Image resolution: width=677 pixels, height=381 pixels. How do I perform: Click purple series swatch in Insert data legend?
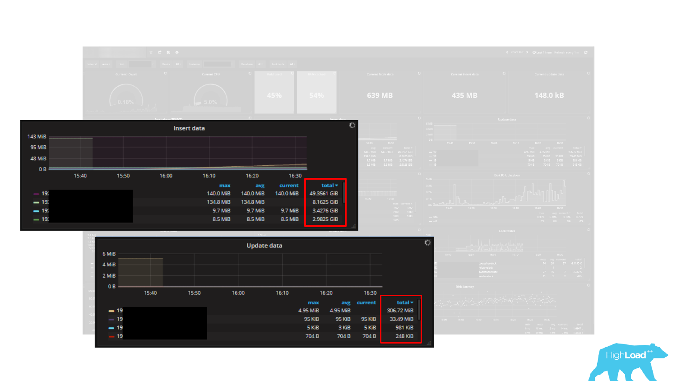36,194
